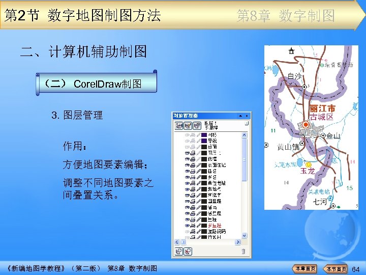Toggle editable pencil of the red-text layer
The height and width of the screenshot is (275, 366).
(198, 226)
